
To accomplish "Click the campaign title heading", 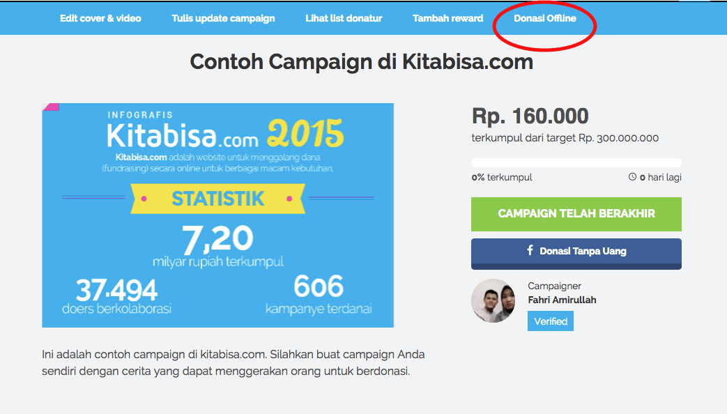I will pyautogui.click(x=361, y=62).
